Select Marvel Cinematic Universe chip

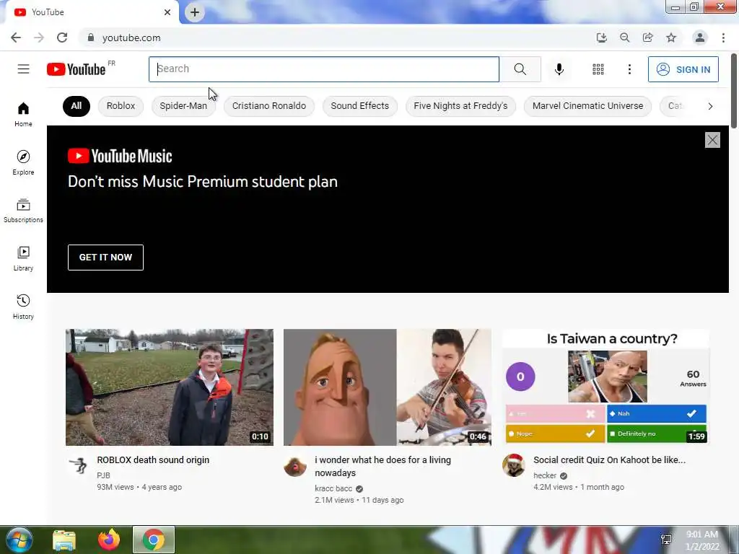click(587, 106)
